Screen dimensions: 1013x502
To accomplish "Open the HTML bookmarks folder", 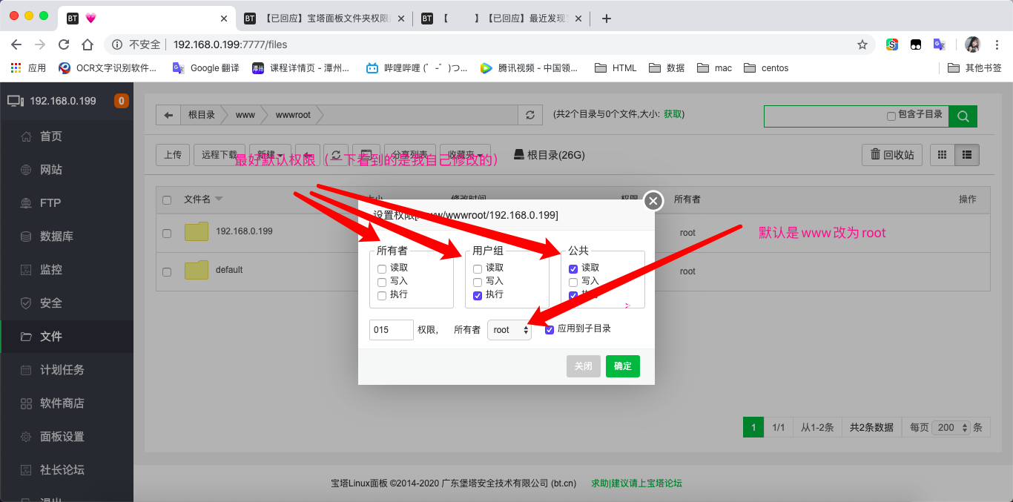I will coord(616,68).
